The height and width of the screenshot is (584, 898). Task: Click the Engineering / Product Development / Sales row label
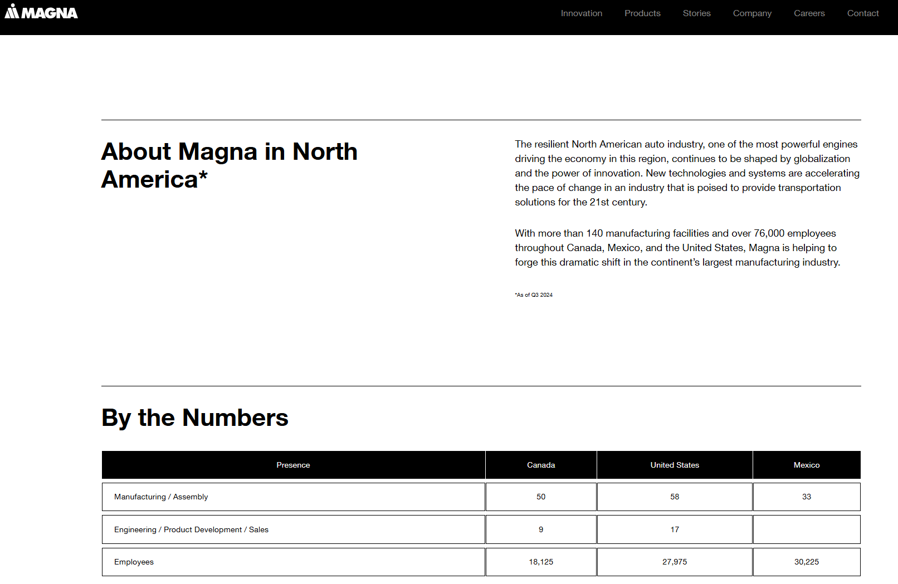coord(191,529)
